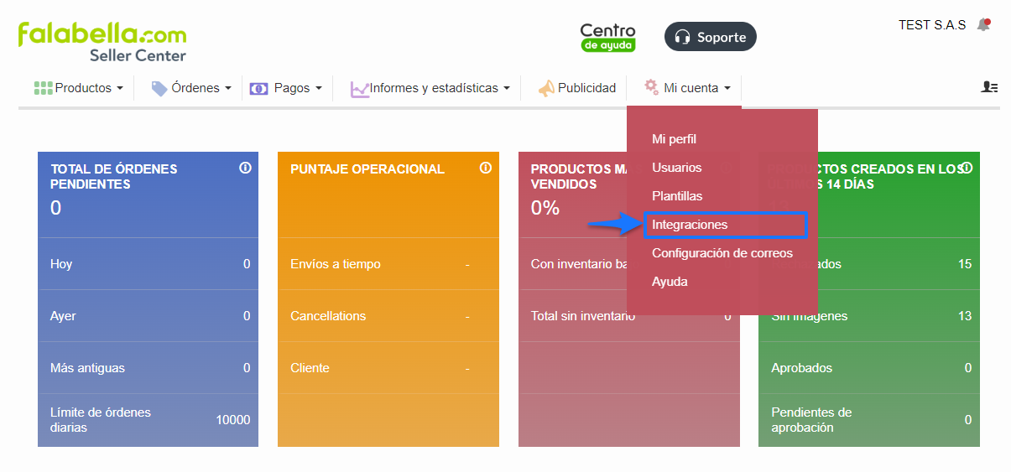Image resolution: width=1011 pixels, height=472 pixels.
Task: Click the Más antiguas orders row
Action: (x=149, y=368)
